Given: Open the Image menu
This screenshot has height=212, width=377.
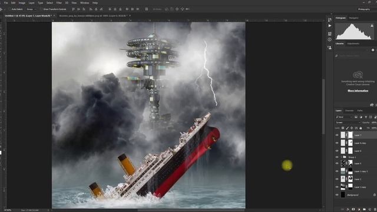Looking at the screenshot, I should click(x=22, y=3).
